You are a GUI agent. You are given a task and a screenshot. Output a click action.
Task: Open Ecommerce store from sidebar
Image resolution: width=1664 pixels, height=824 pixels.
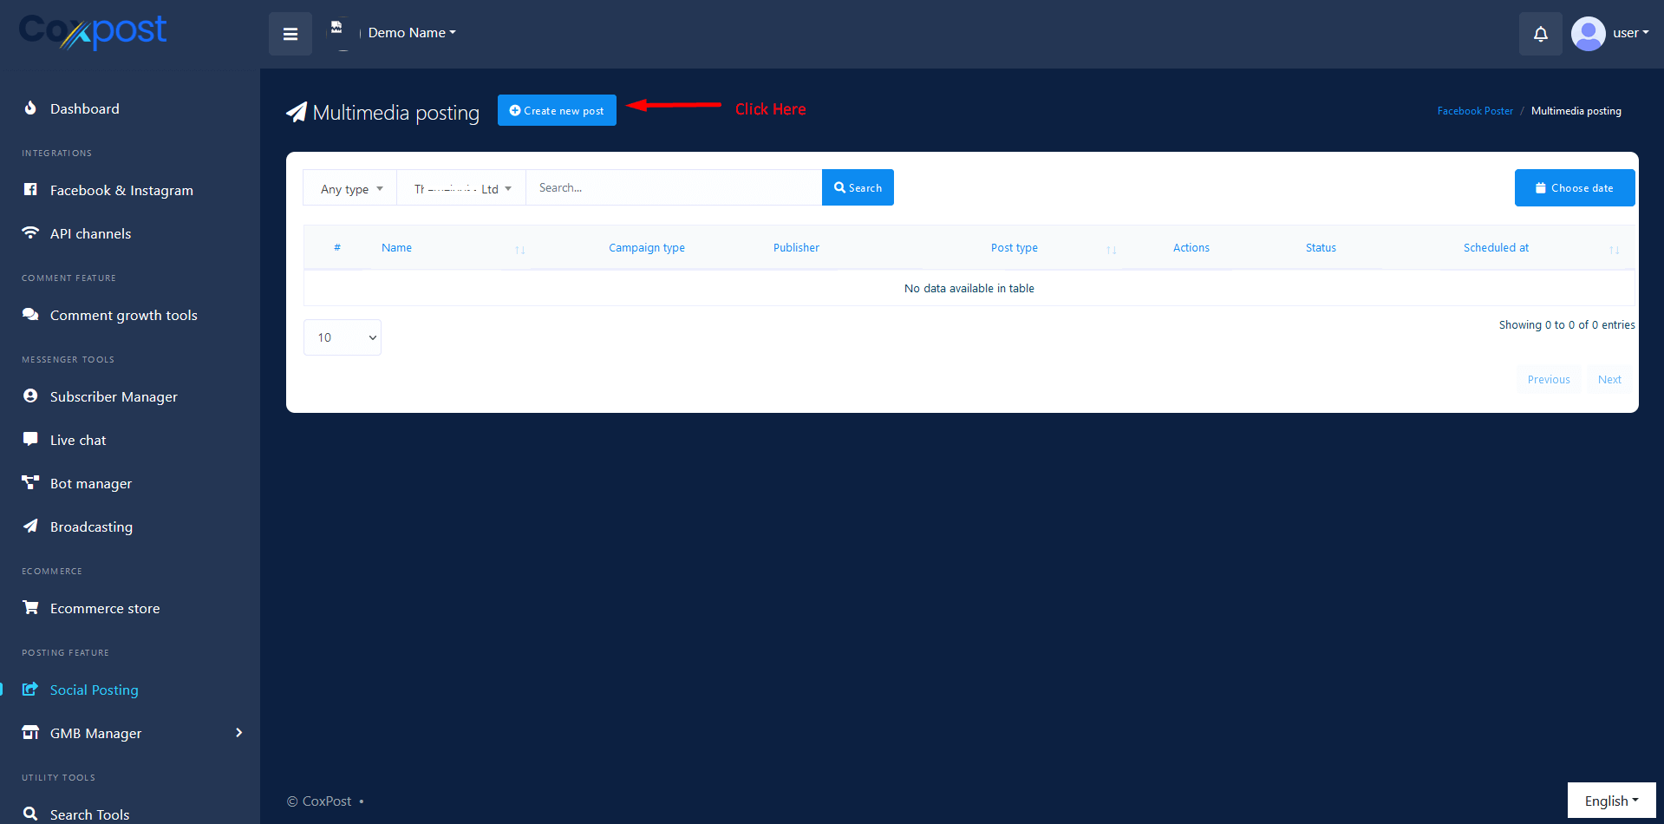(x=104, y=608)
